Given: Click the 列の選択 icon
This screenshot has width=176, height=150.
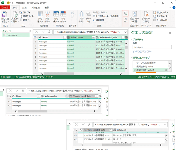Looking at the screenshot, I should [40, 14].
